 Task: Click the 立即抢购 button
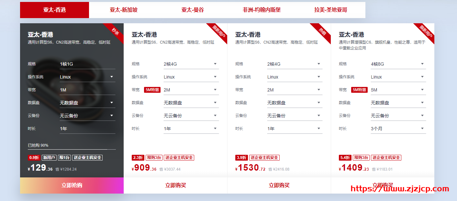click(x=72, y=185)
